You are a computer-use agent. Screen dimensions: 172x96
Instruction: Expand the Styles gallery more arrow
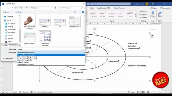pos(136,17)
